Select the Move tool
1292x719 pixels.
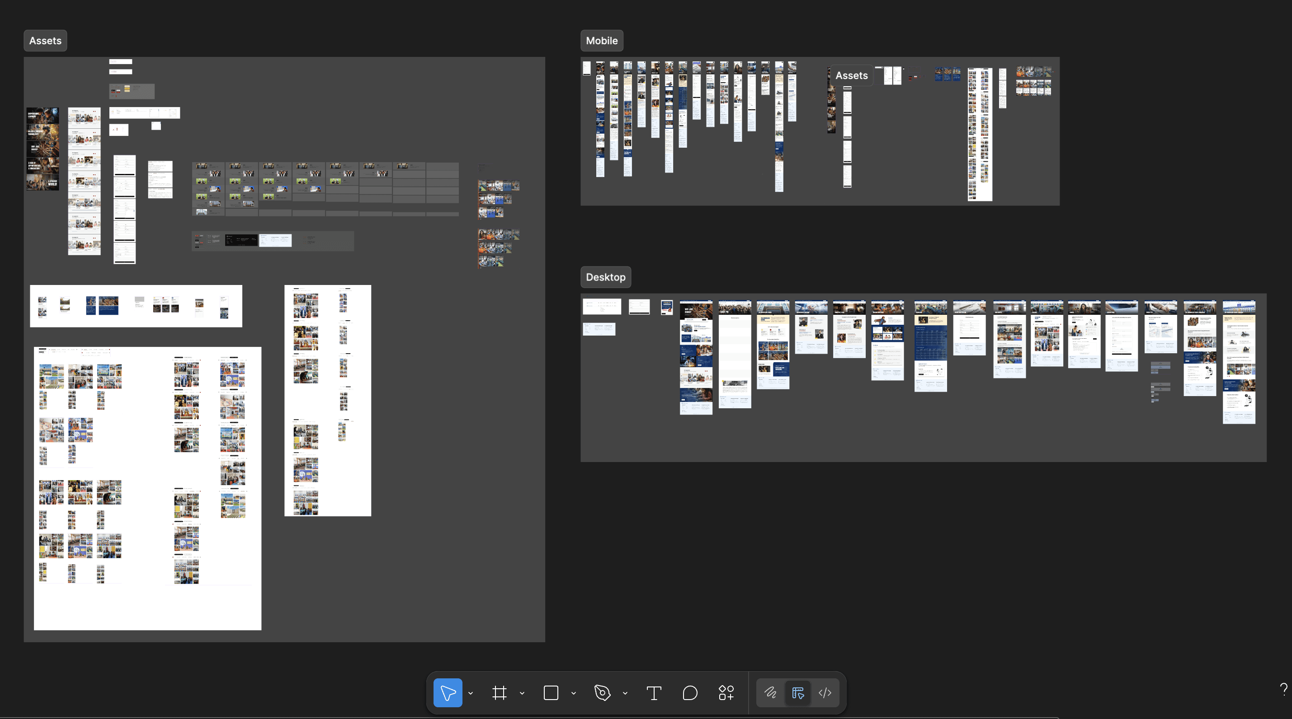(448, 693)
